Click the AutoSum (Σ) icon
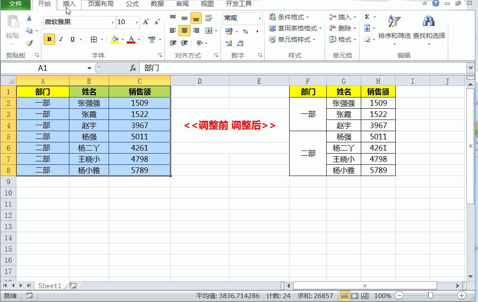 [367, 17]
